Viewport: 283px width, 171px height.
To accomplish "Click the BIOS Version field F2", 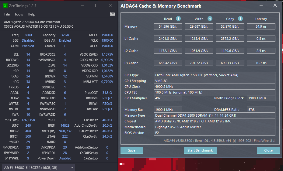I will (215, 133).
